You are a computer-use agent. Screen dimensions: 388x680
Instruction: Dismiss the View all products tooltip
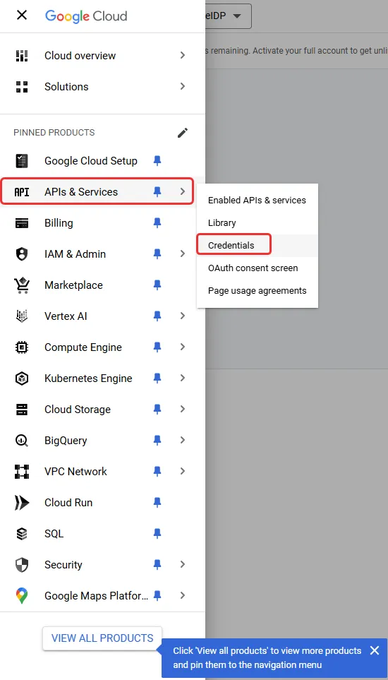[x=375, y=650]
